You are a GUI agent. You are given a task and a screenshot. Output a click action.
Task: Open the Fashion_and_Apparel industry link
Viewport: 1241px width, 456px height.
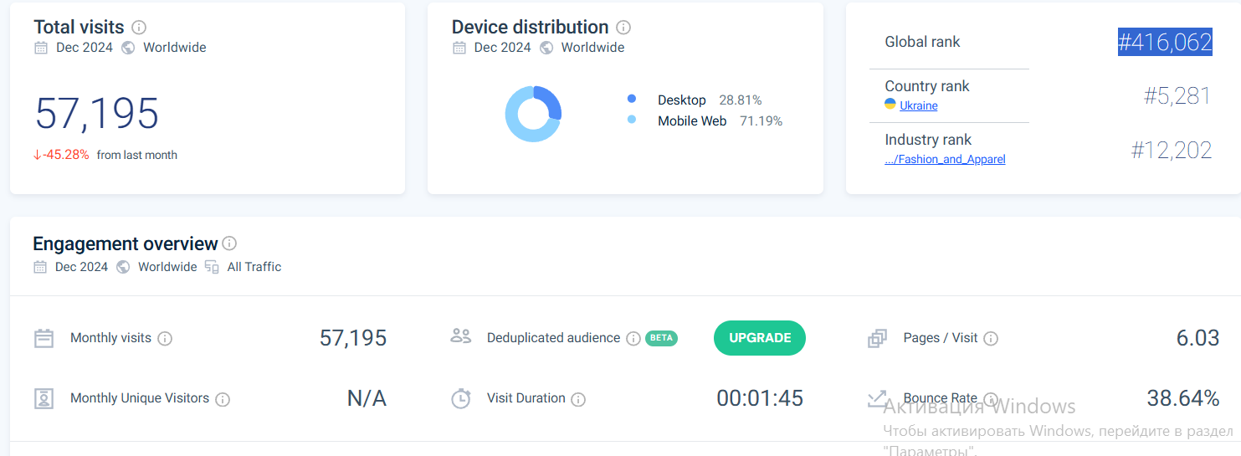pyautogui.click(x=945, y=159)
